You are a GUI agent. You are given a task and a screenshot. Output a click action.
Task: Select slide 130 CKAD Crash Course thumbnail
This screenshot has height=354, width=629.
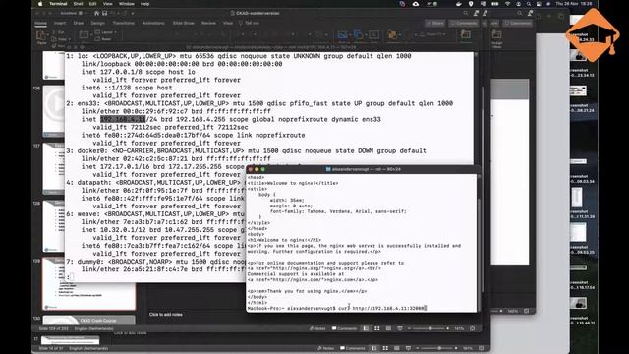click(x=89, y=320)
